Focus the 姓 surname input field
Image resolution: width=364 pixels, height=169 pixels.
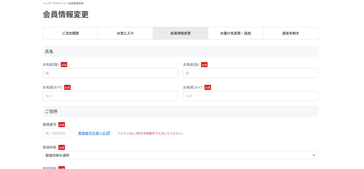[110, 73]
